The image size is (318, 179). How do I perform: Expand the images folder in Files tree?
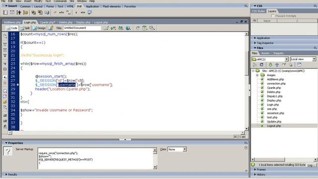click(257, 75)
